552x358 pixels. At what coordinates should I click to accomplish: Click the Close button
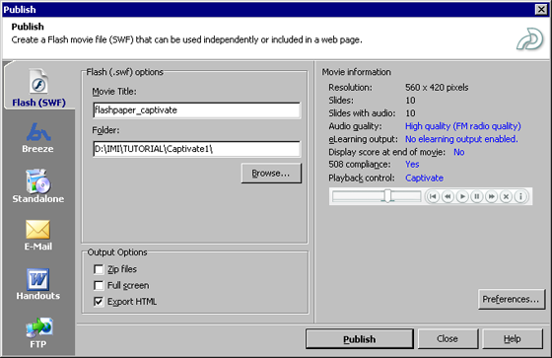(x=448, y=339)
